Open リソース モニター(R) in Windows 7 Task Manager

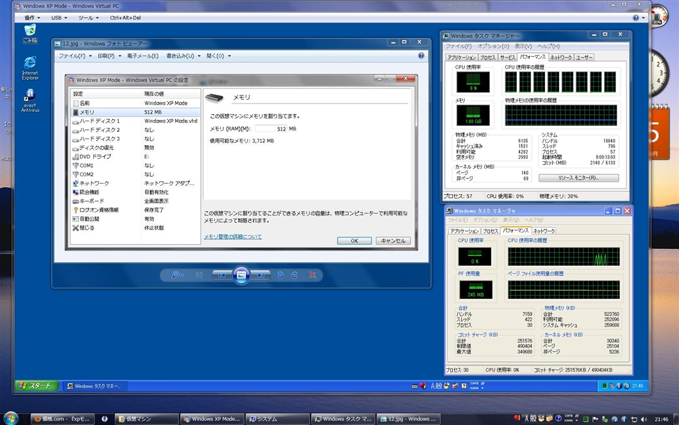(x=578, y=178)
